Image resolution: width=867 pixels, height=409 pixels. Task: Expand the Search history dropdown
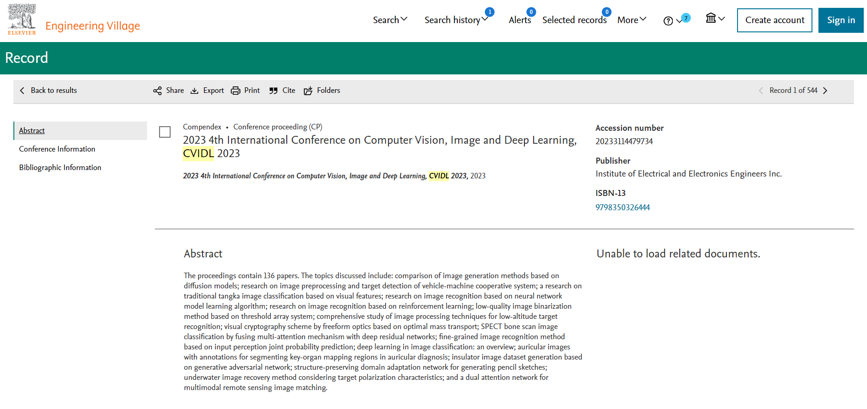(456, 20)
